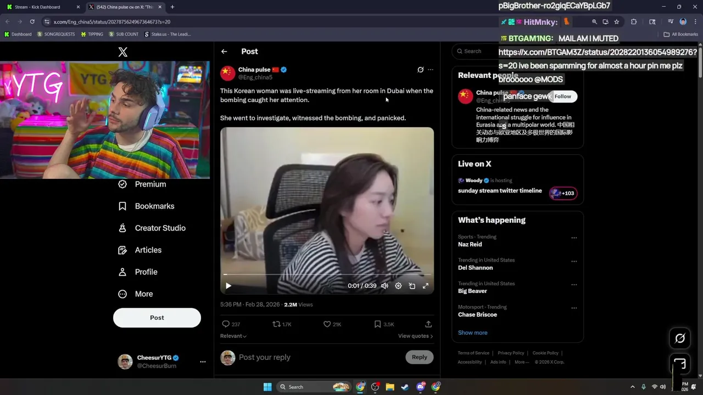This screenshot has width=703, height=395.
Task: Open more options for Chase Briscoe trend
Action: 574,308
